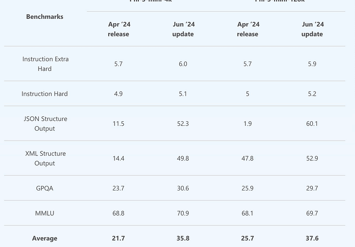Click the Instruction Hard row label
Image resolution: width=355 pixels, height=247 pixels.
point(44,94)
